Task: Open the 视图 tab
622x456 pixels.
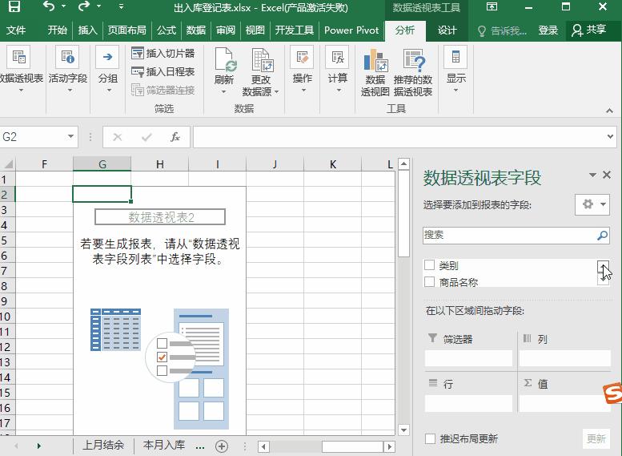Action: [255, 30]
